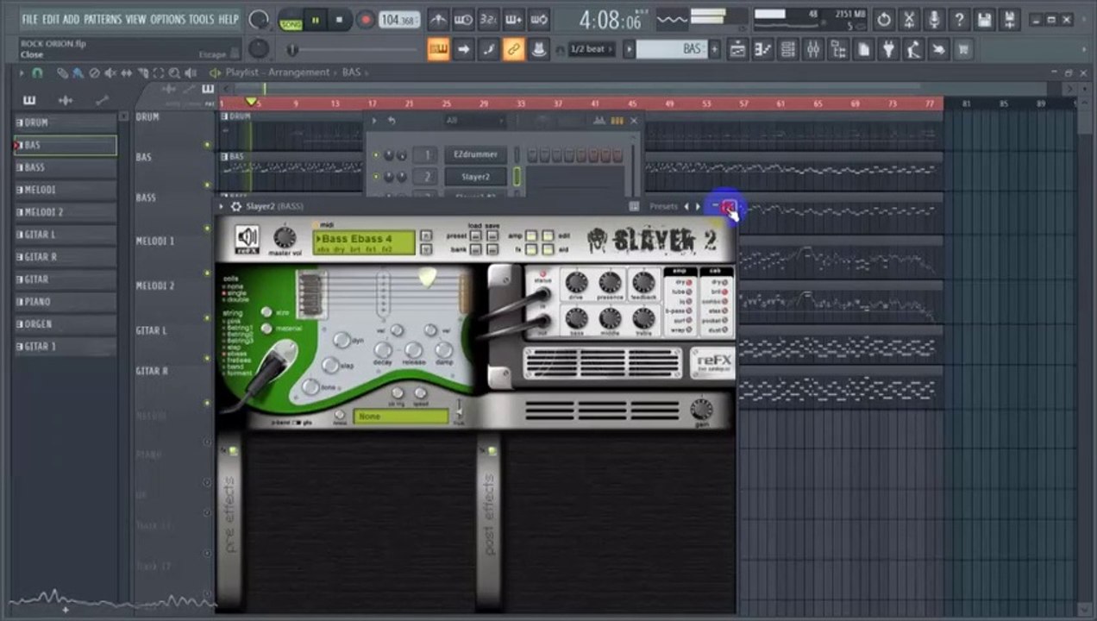Open the playlist view icon
Viewport: 1097px width, 621px height.
tap(737, 50)
